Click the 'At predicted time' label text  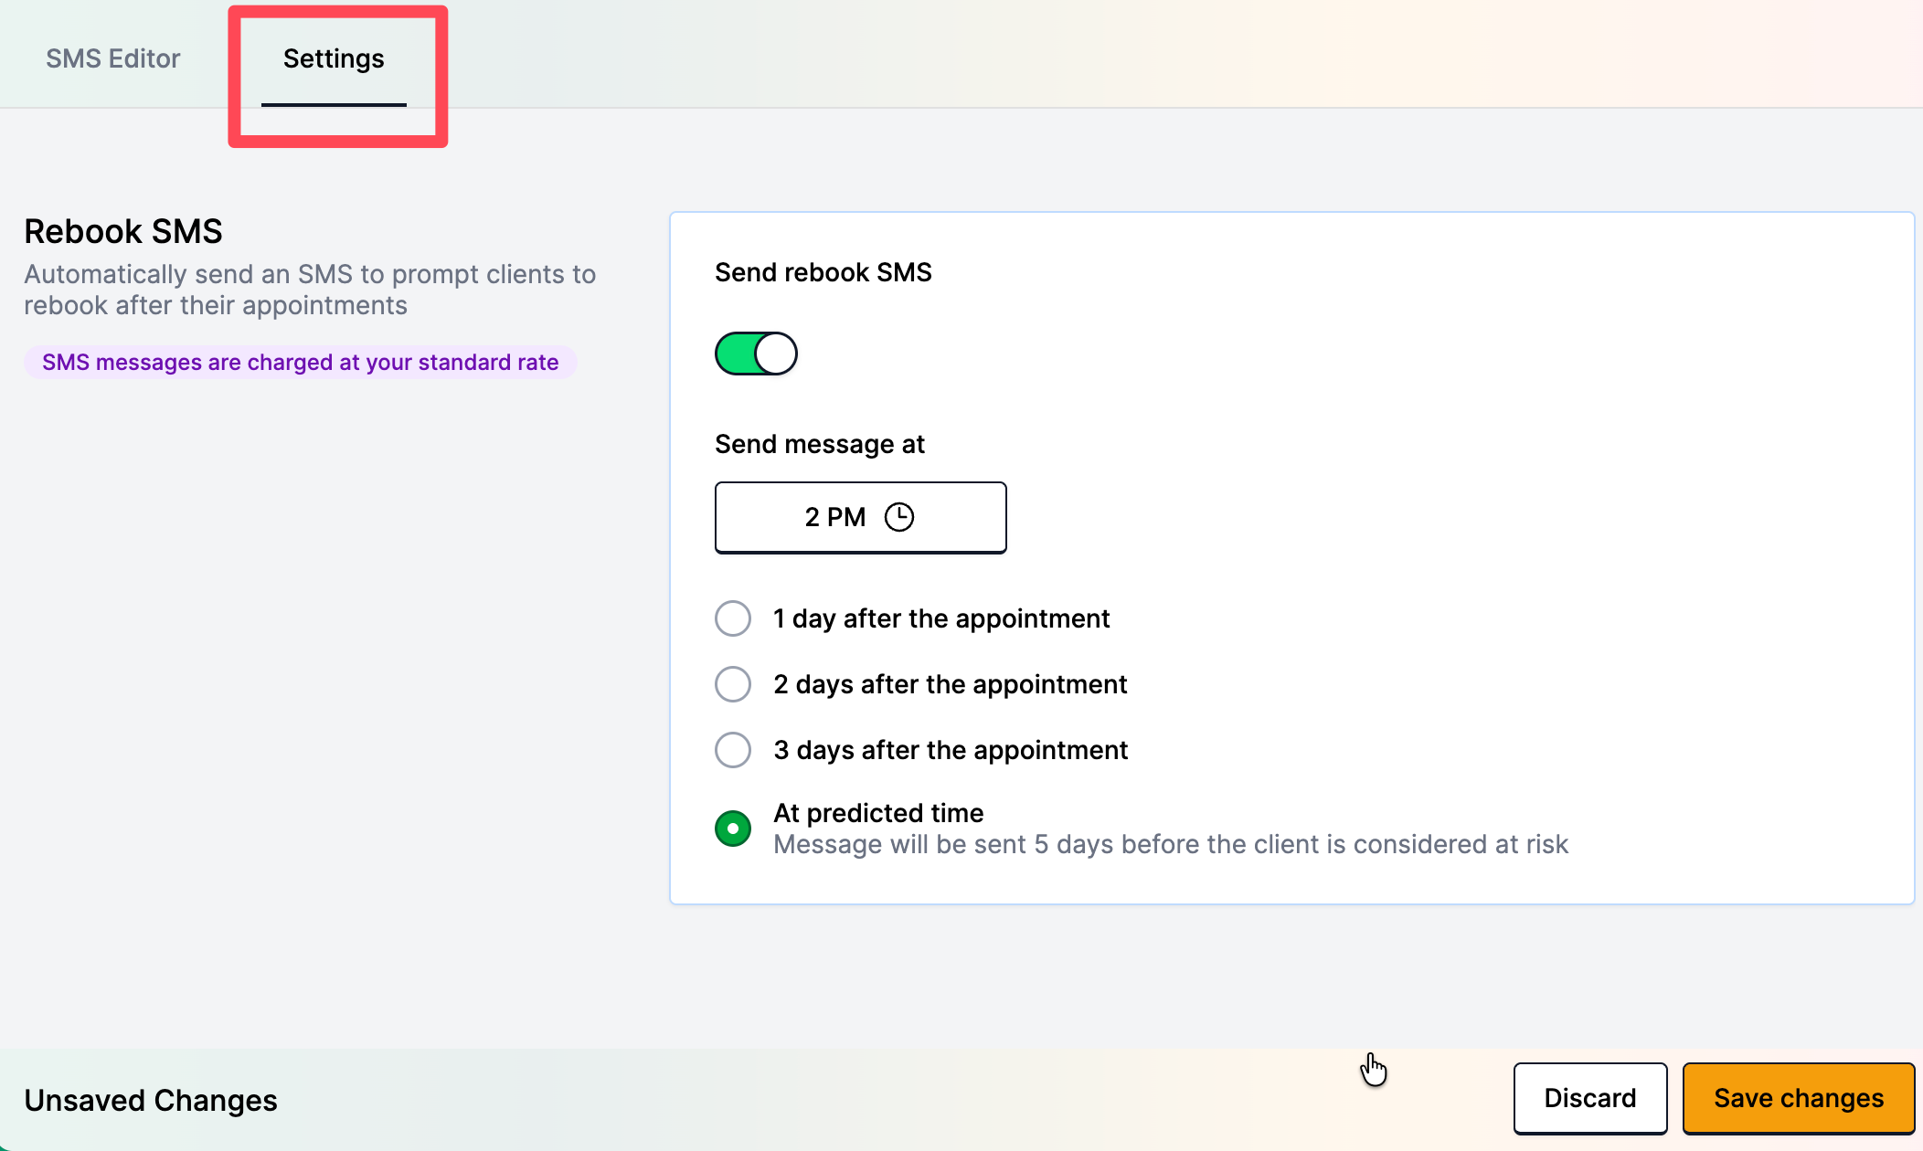878,813
